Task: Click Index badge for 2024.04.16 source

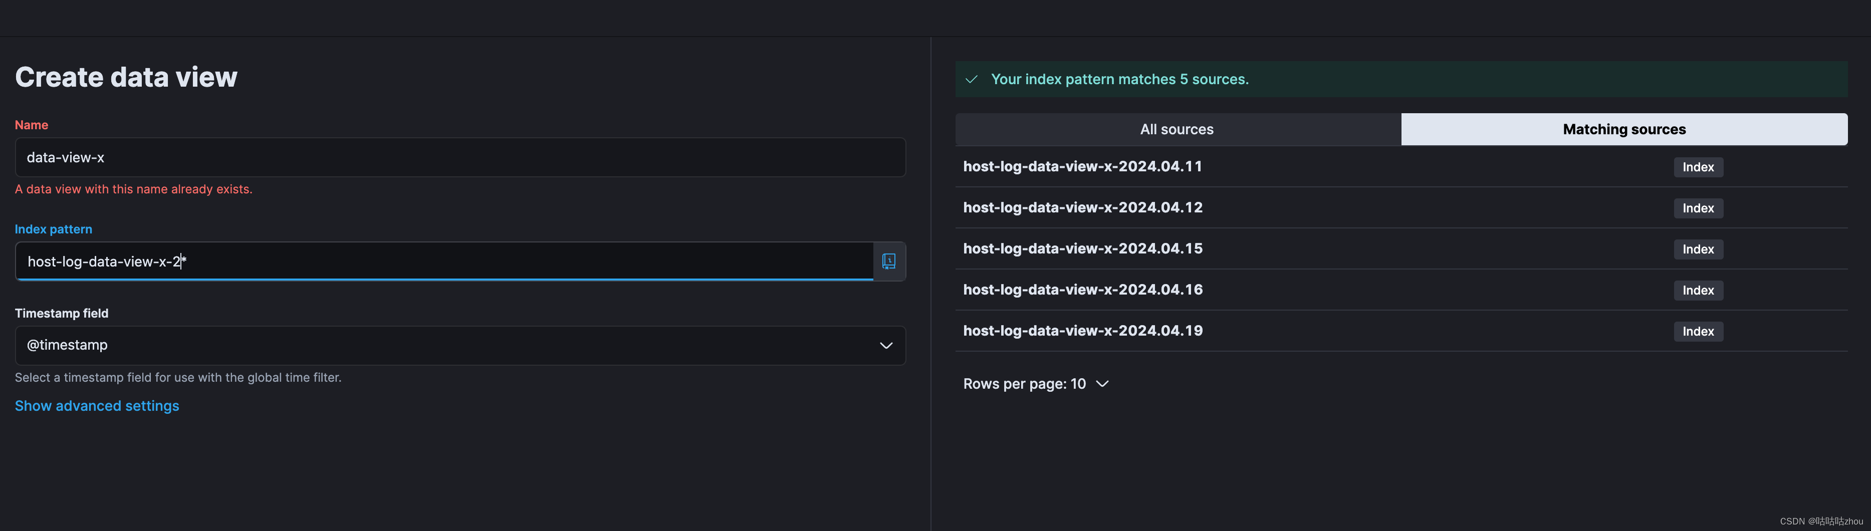Action: pos(1698,291)
